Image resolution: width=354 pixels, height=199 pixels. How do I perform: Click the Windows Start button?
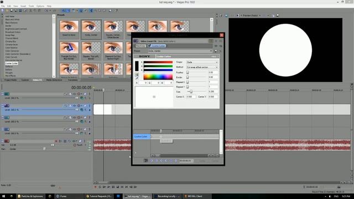tap(3, 196)
